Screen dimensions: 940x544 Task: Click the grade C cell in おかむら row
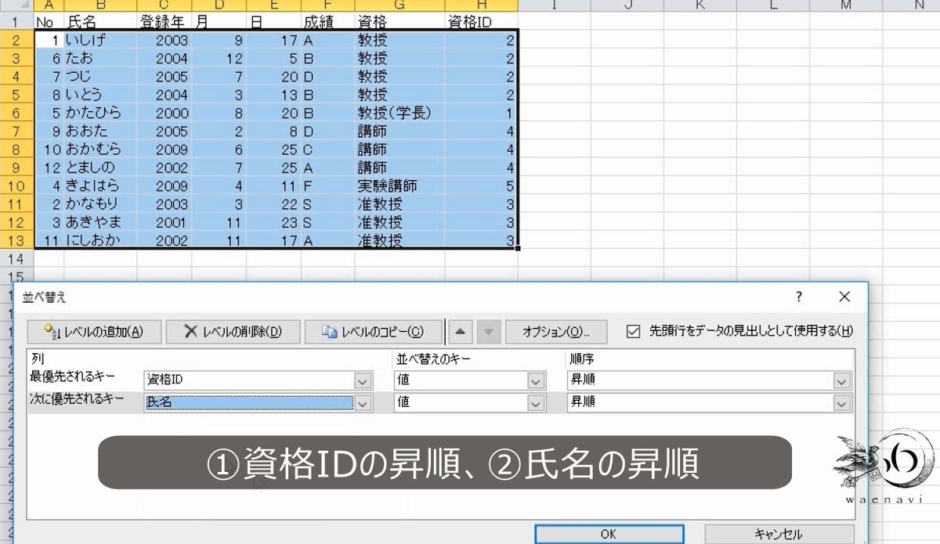(x=327, y=150)
